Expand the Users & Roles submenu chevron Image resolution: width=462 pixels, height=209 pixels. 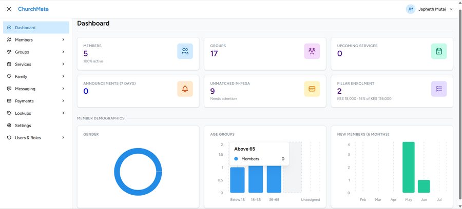click(x=63, y=138)
